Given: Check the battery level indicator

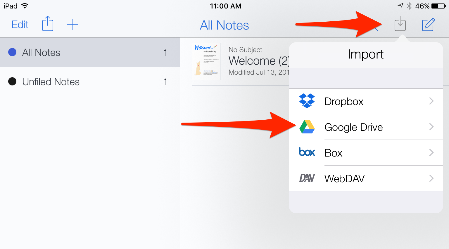Looking at the screenshot, I should [x=437, y=6].
